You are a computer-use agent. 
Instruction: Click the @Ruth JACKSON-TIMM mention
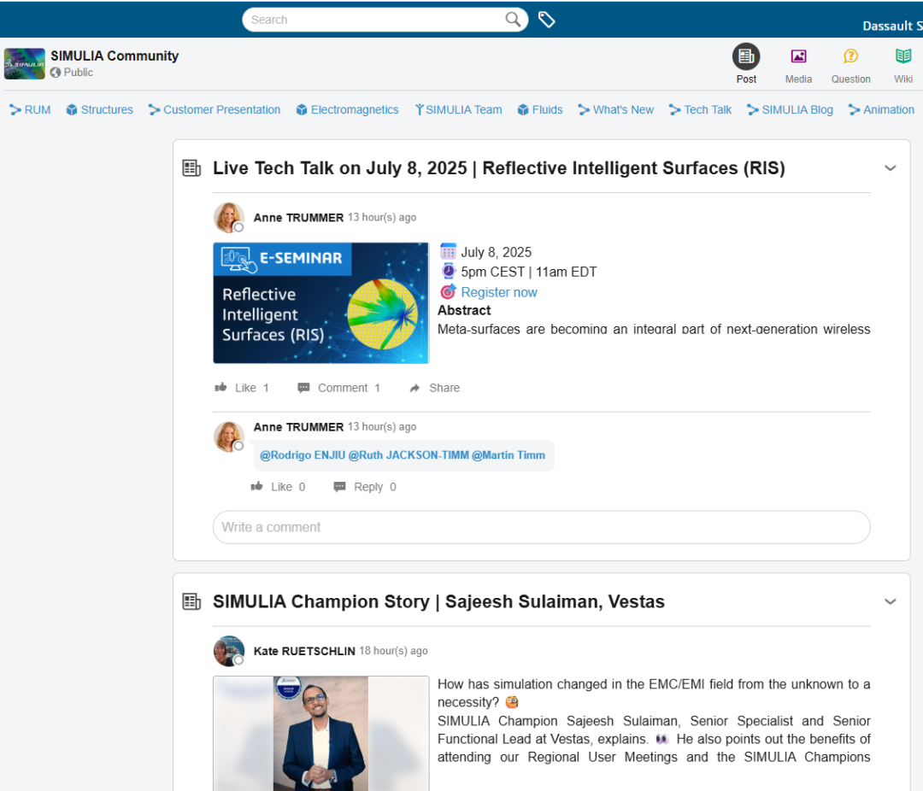point(409,455)
